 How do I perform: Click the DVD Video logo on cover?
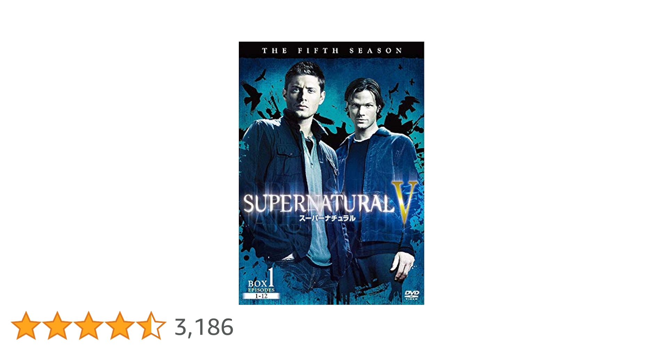(412, 295)
